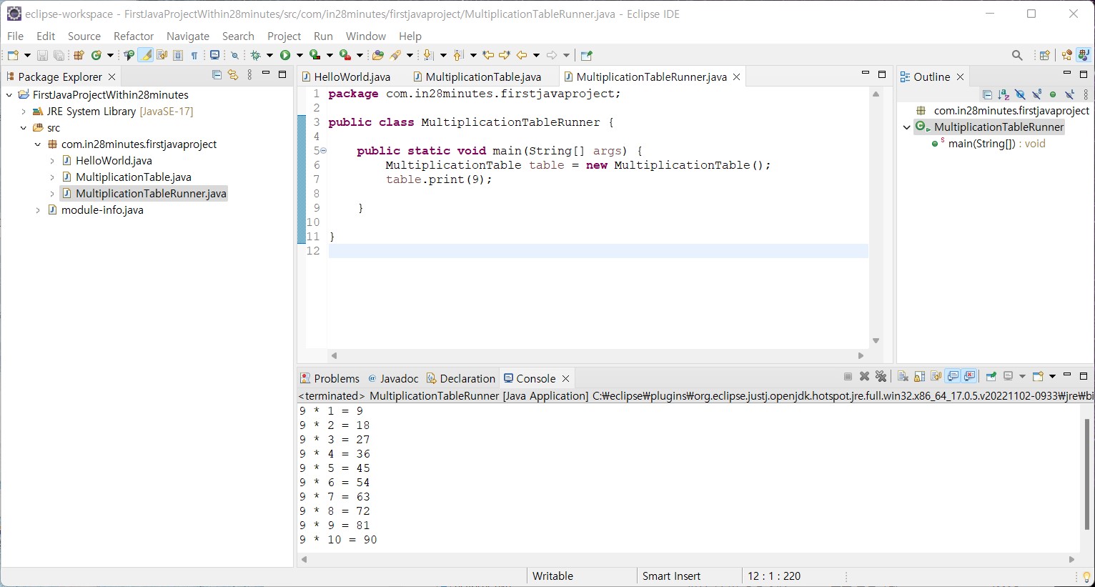Expand HelloWorld.java tree node
The image size is (1095, 587).
pos(52,161)
